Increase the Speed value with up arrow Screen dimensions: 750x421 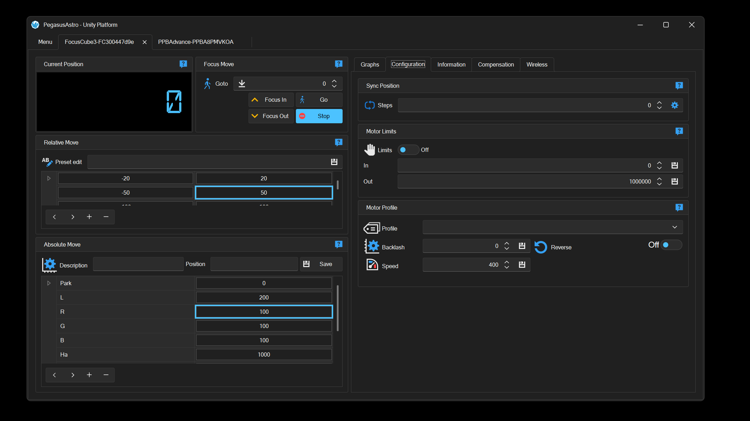point(507,262)
